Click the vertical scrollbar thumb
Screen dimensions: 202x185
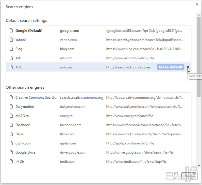click(199, 57)
